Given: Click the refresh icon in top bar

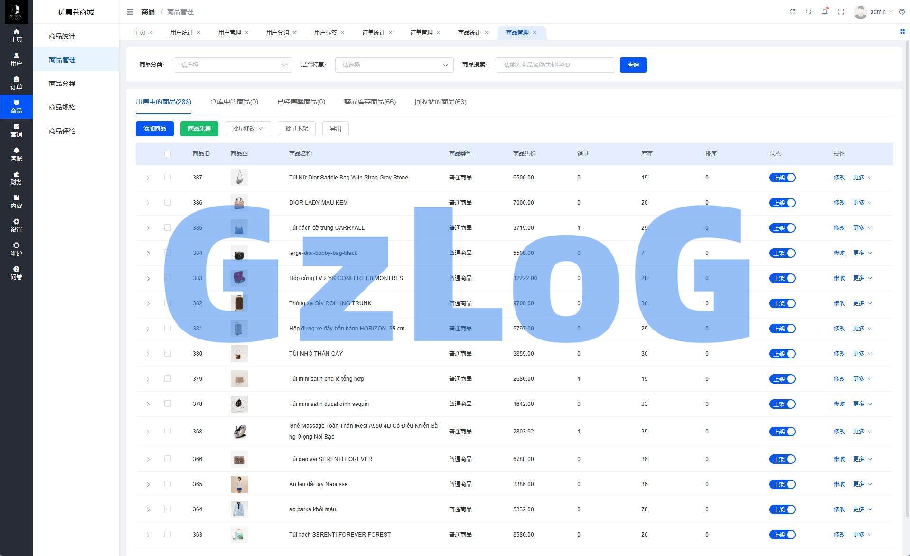Looking at the screenshot, I should click(x=792, y=12).
